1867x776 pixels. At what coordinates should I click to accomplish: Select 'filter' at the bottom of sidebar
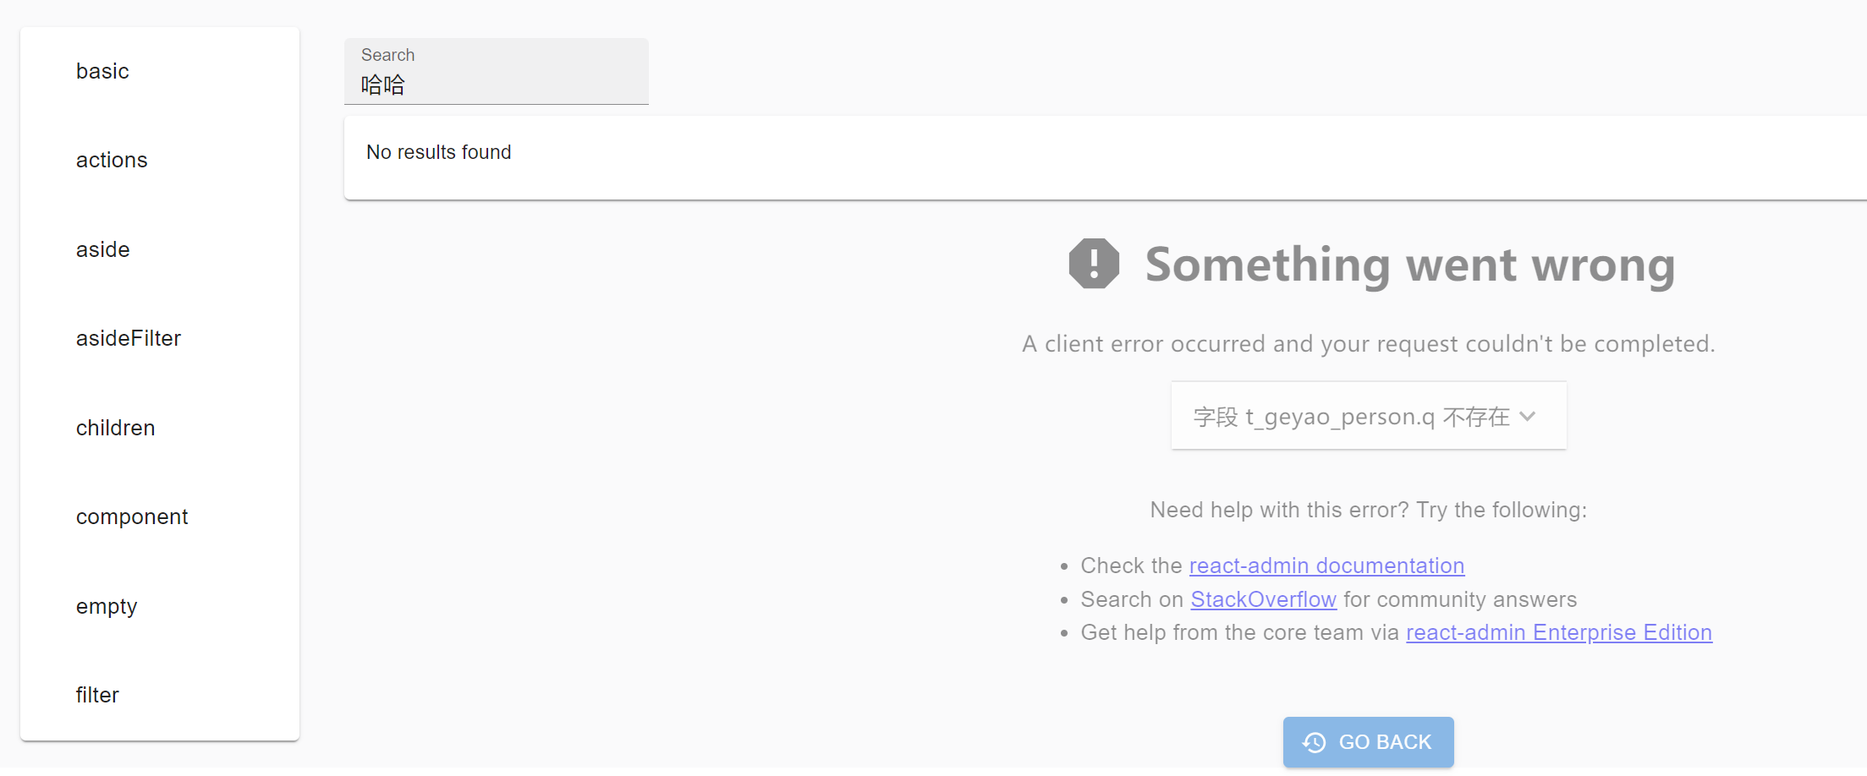pyautogui.click(x=96, y=695)
